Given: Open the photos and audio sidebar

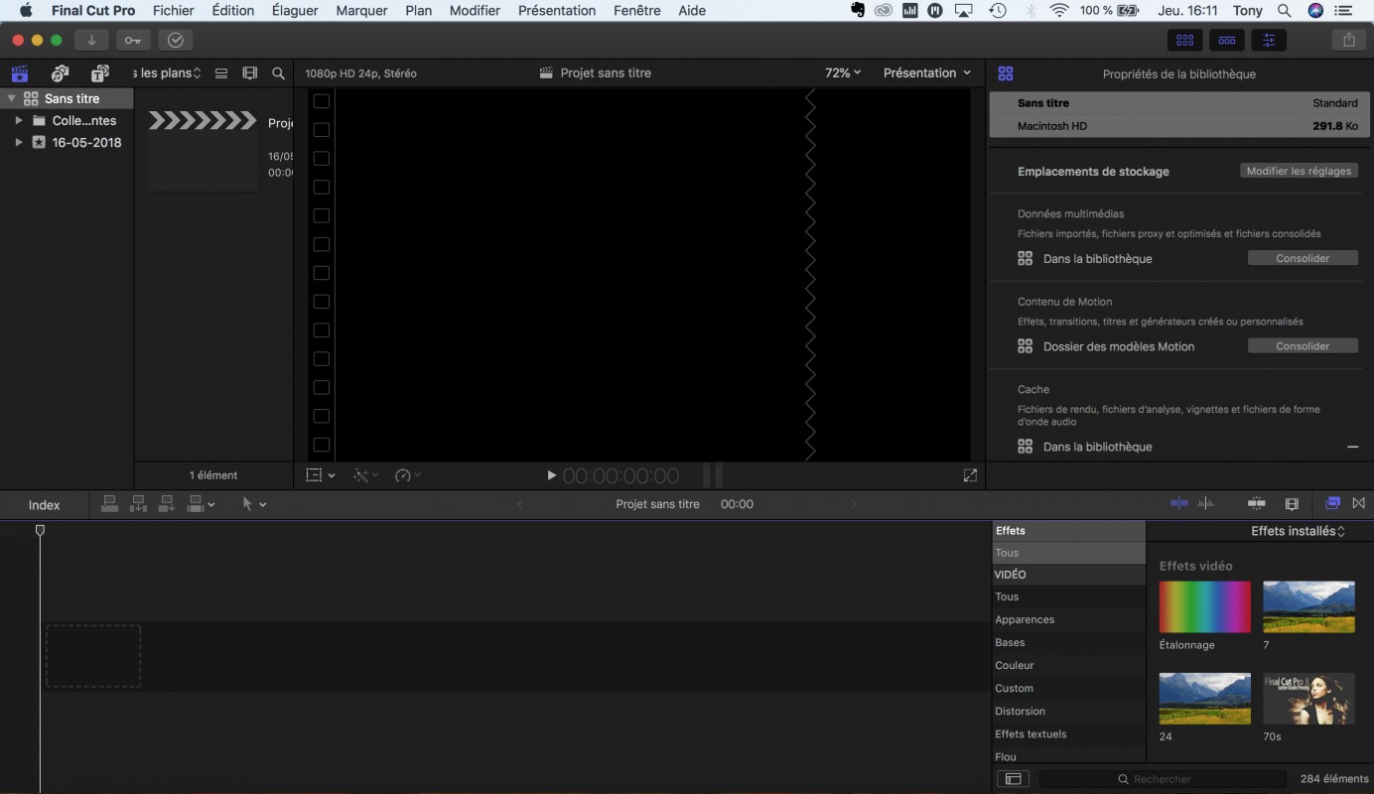Looking at the screenshot, I should point(60,73).
